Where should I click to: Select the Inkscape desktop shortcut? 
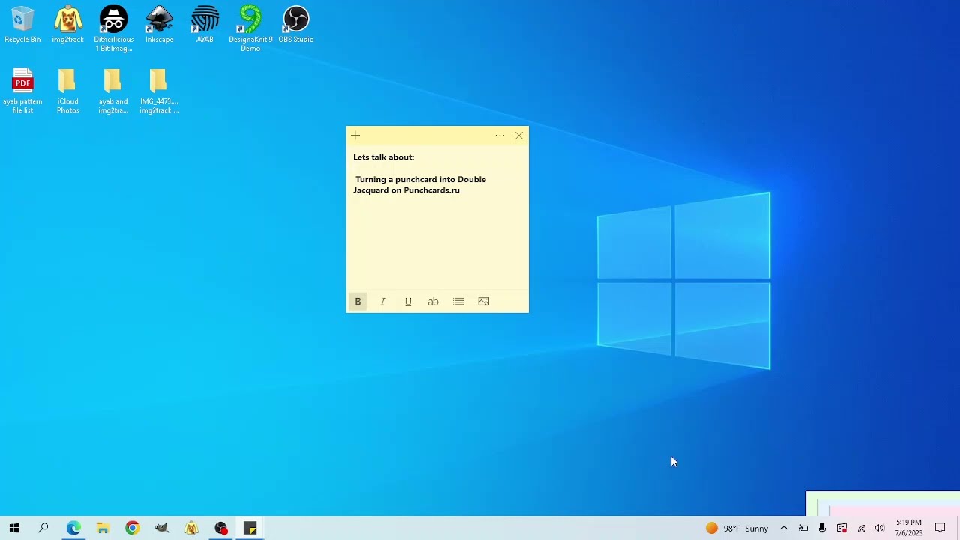pyautogui.click(x=159, y=25)
